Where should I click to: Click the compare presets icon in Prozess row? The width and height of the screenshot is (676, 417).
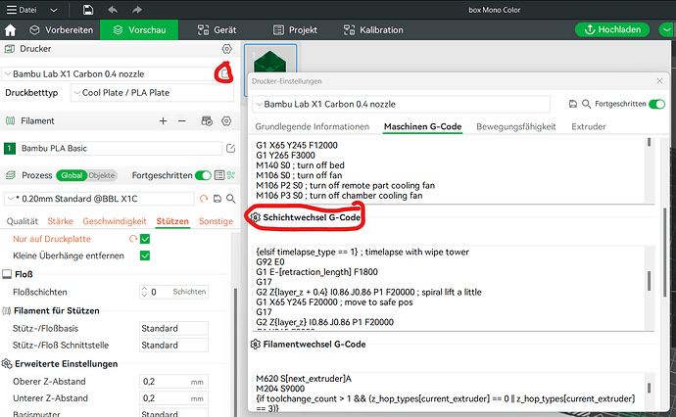click(x=231, y=175)
